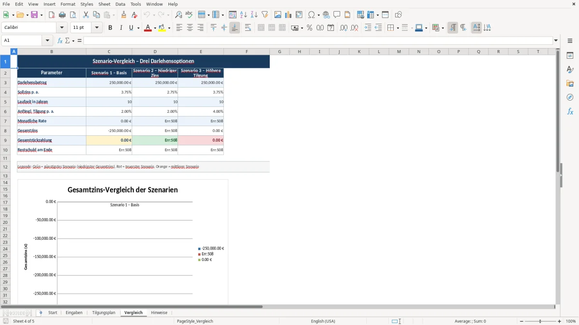
Task: Toggle Align Bottom
Action: tap(234, 28)
